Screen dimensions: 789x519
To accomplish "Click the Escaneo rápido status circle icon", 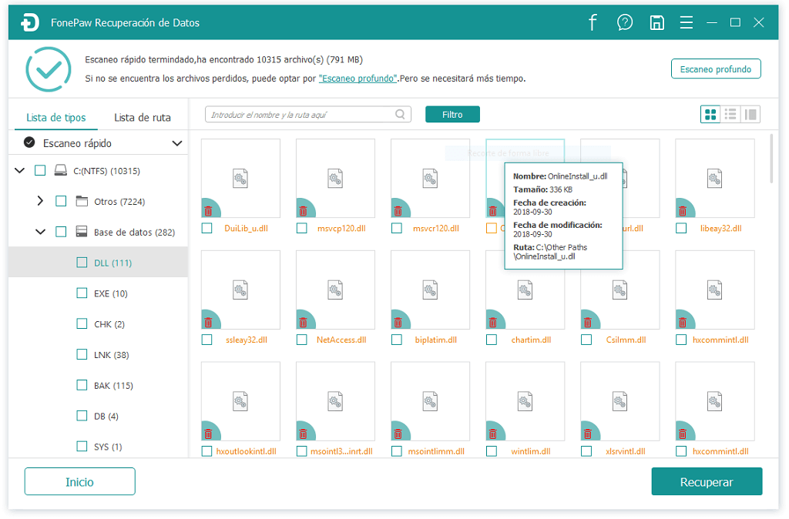I will pos(29,142).
